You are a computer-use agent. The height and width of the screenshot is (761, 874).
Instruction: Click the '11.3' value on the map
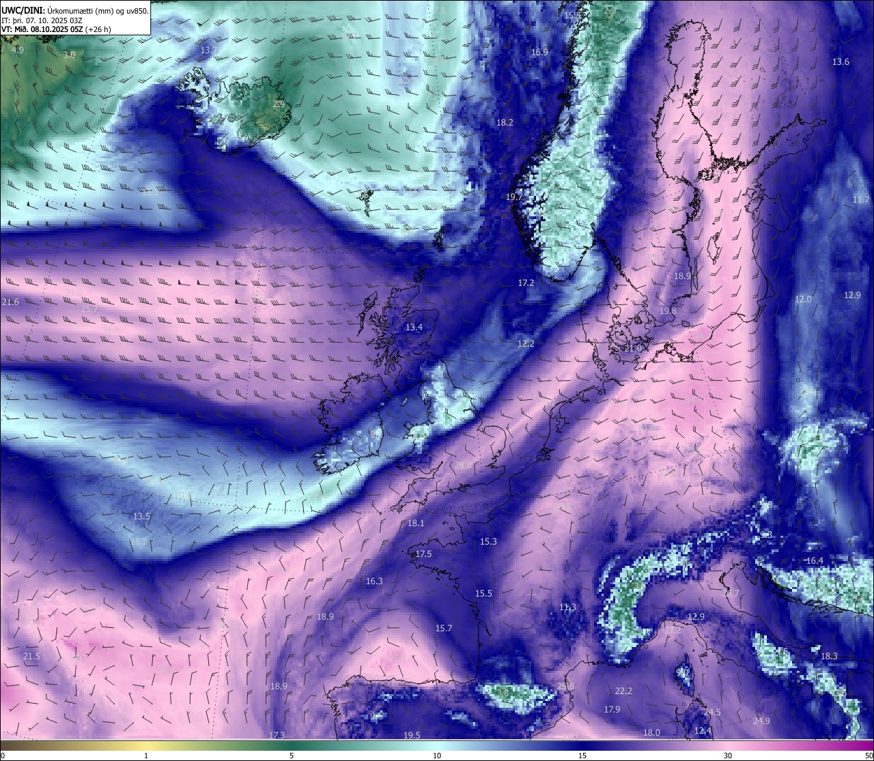click(567, 607)
